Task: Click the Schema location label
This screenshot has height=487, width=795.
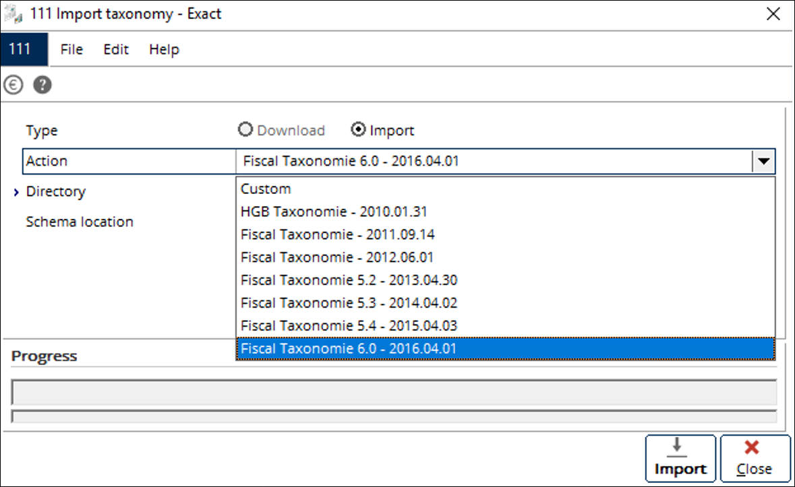Action: (x=80, y=222)
